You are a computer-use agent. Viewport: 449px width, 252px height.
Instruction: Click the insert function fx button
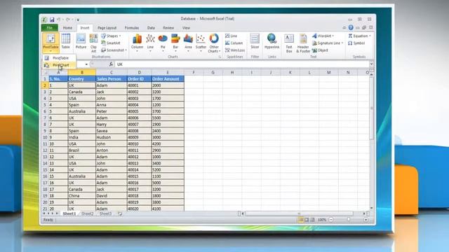click(111, 64)
